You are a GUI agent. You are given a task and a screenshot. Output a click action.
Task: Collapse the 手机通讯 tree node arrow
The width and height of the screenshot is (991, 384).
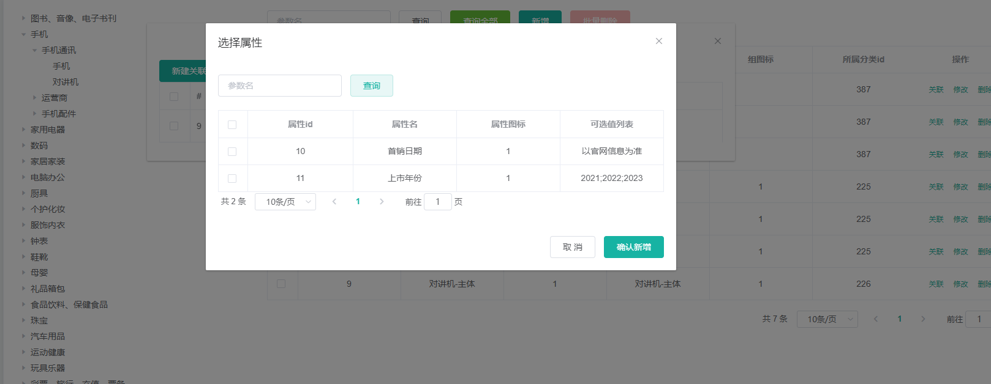35,50
